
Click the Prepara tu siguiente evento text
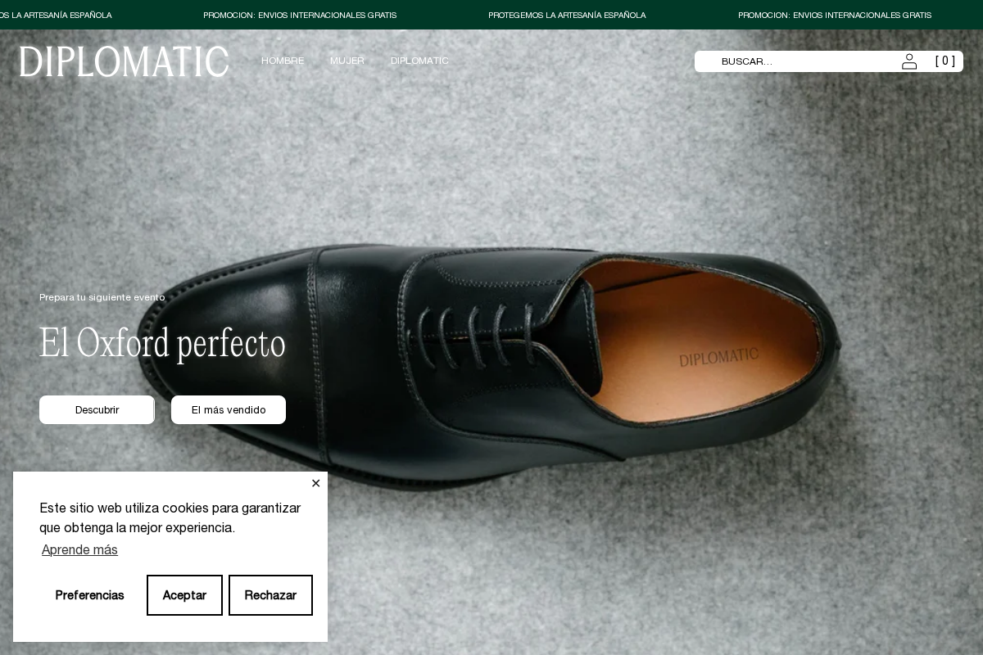(102, 297)
